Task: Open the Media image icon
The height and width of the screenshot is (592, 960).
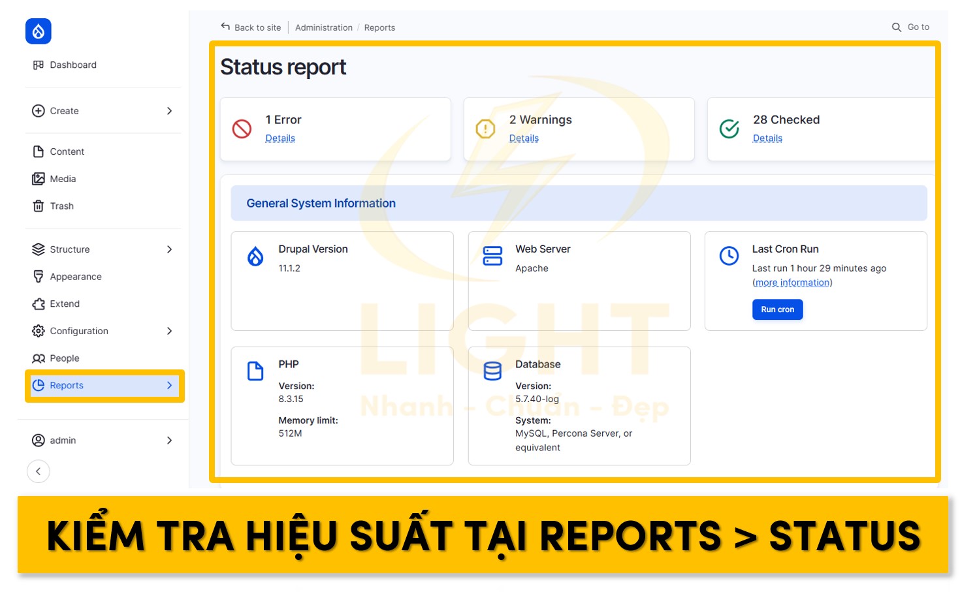Action: click(x=39, y=179)
